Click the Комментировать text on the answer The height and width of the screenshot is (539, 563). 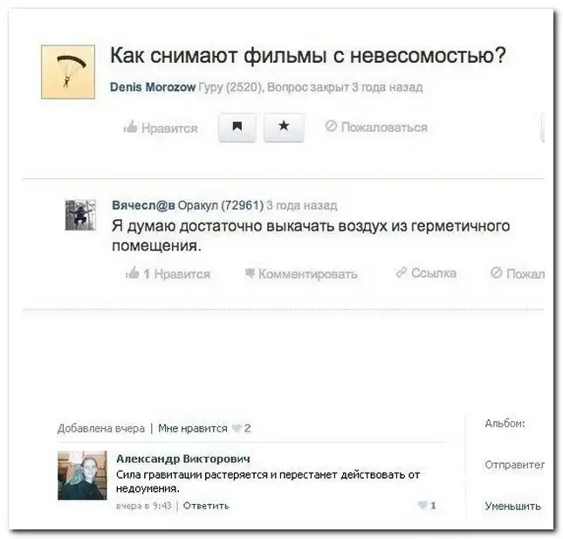[308, 273]
